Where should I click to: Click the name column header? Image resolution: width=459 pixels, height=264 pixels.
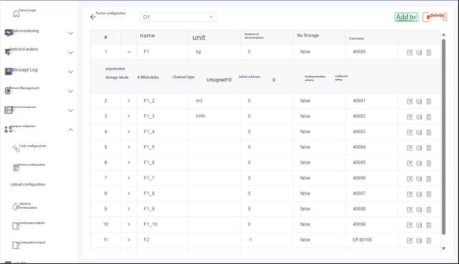pyautogui.click(x=147, y=36)
